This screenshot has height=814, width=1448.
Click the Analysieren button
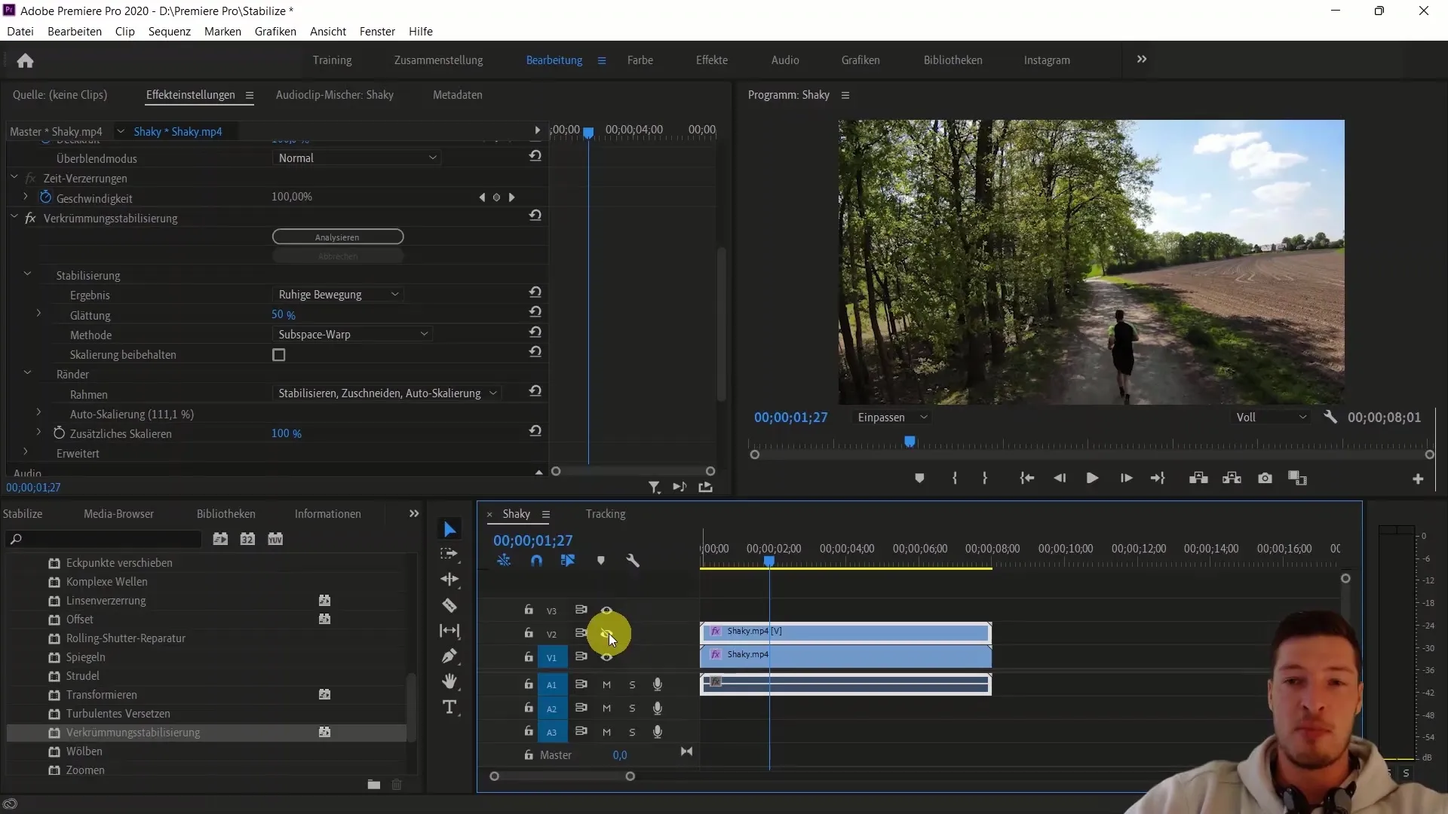point(338,237)
